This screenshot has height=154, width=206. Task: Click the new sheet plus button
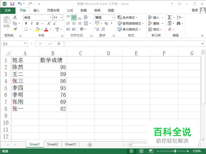(90, 145)
